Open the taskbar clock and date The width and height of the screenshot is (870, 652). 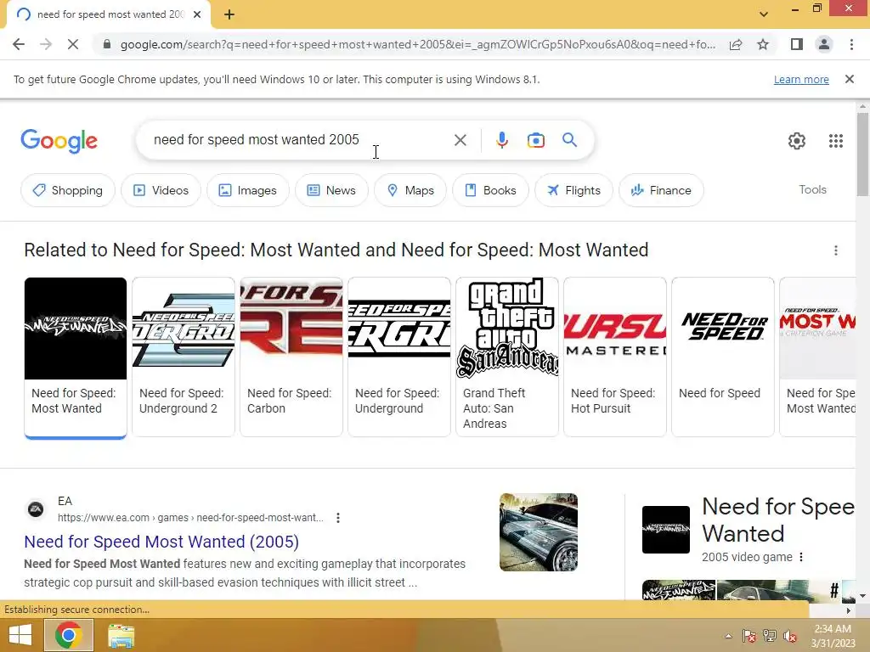click(833, 636)
